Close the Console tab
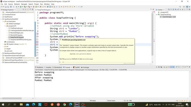The image size is (191, 107). [x=72, y=67]
